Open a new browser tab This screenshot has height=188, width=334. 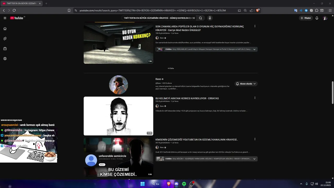click(x=46, y=3)
